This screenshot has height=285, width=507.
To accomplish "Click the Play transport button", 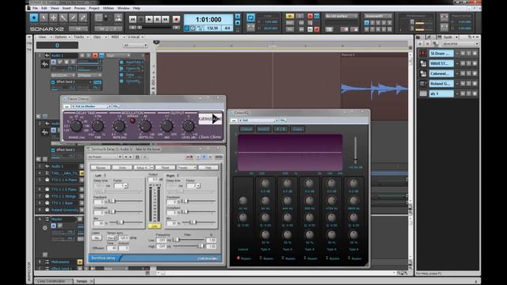I will pos(149,19).
